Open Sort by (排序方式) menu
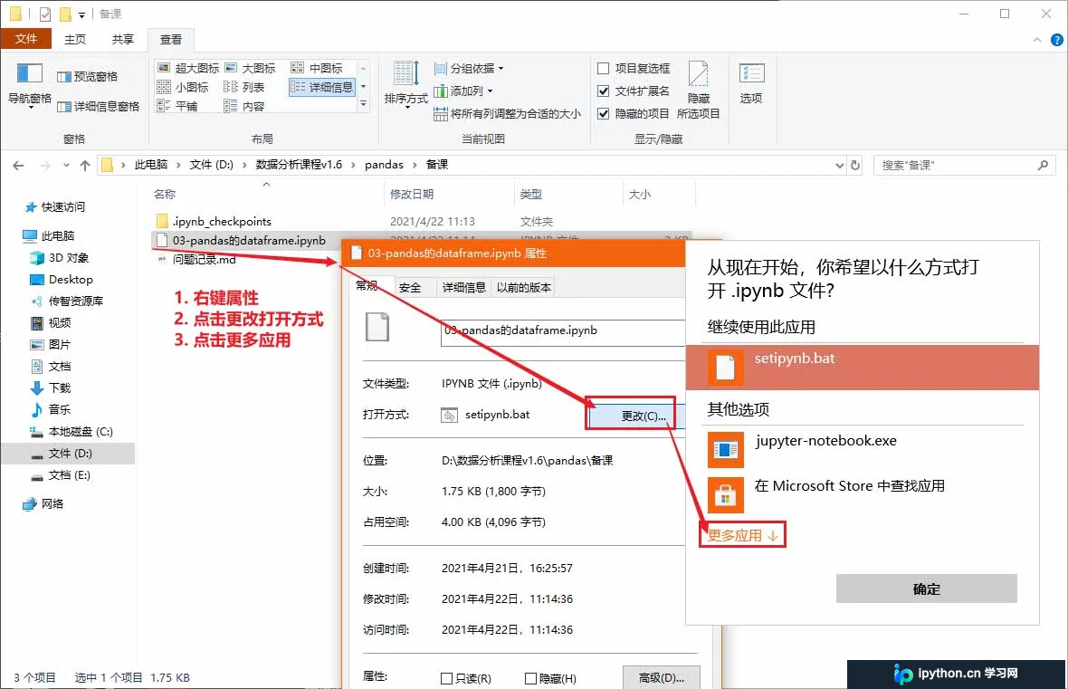 [x=406, y=84]
